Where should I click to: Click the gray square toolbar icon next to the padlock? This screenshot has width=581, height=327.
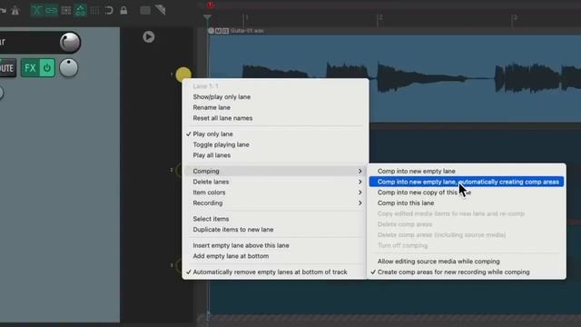(x=145, y=10)
